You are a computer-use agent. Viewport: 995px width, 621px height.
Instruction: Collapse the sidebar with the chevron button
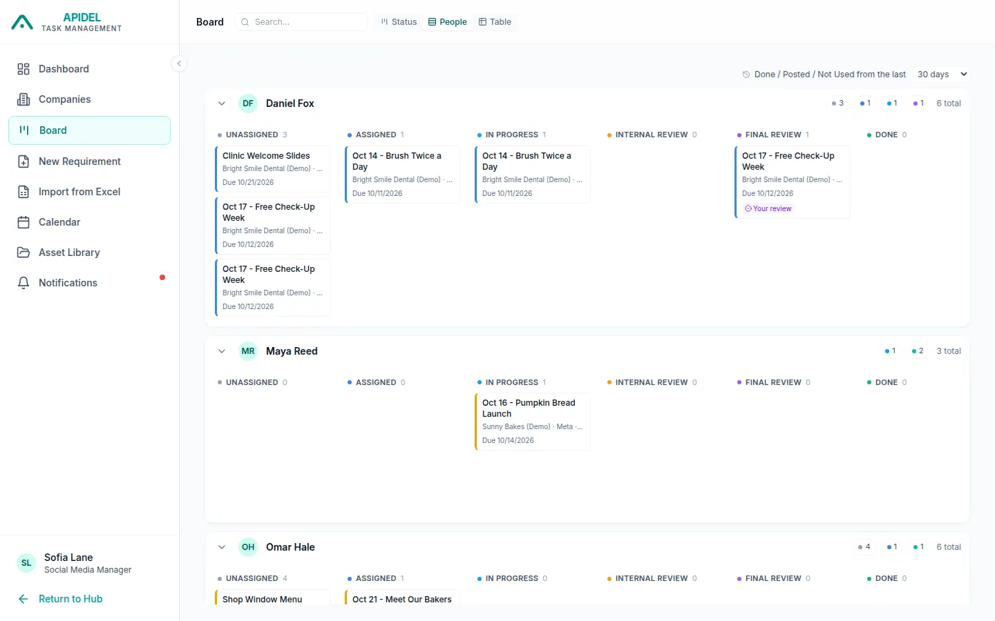179,63
